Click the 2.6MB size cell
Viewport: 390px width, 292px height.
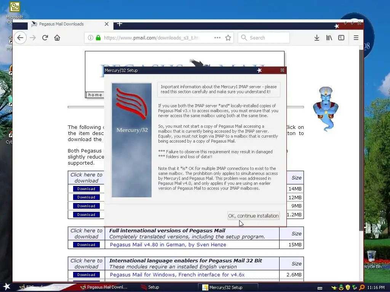(x=291, y=275)
